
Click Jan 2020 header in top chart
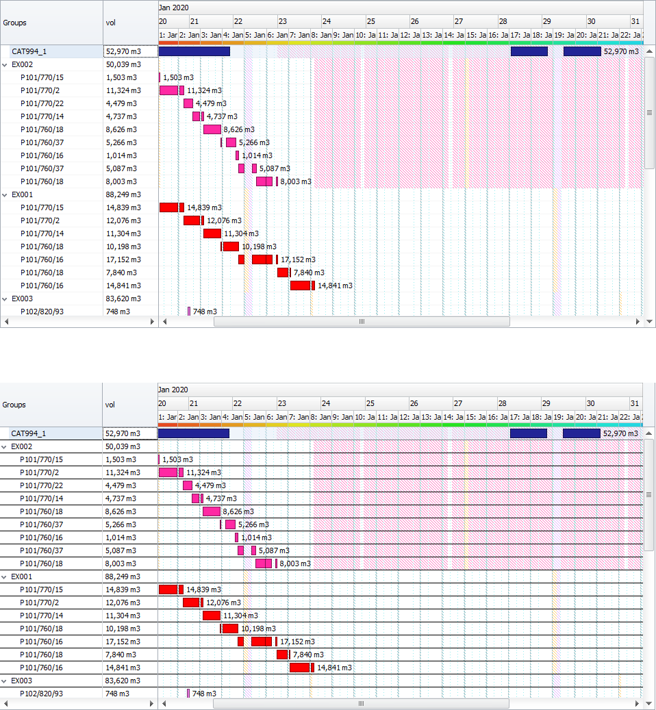[401, 8]
